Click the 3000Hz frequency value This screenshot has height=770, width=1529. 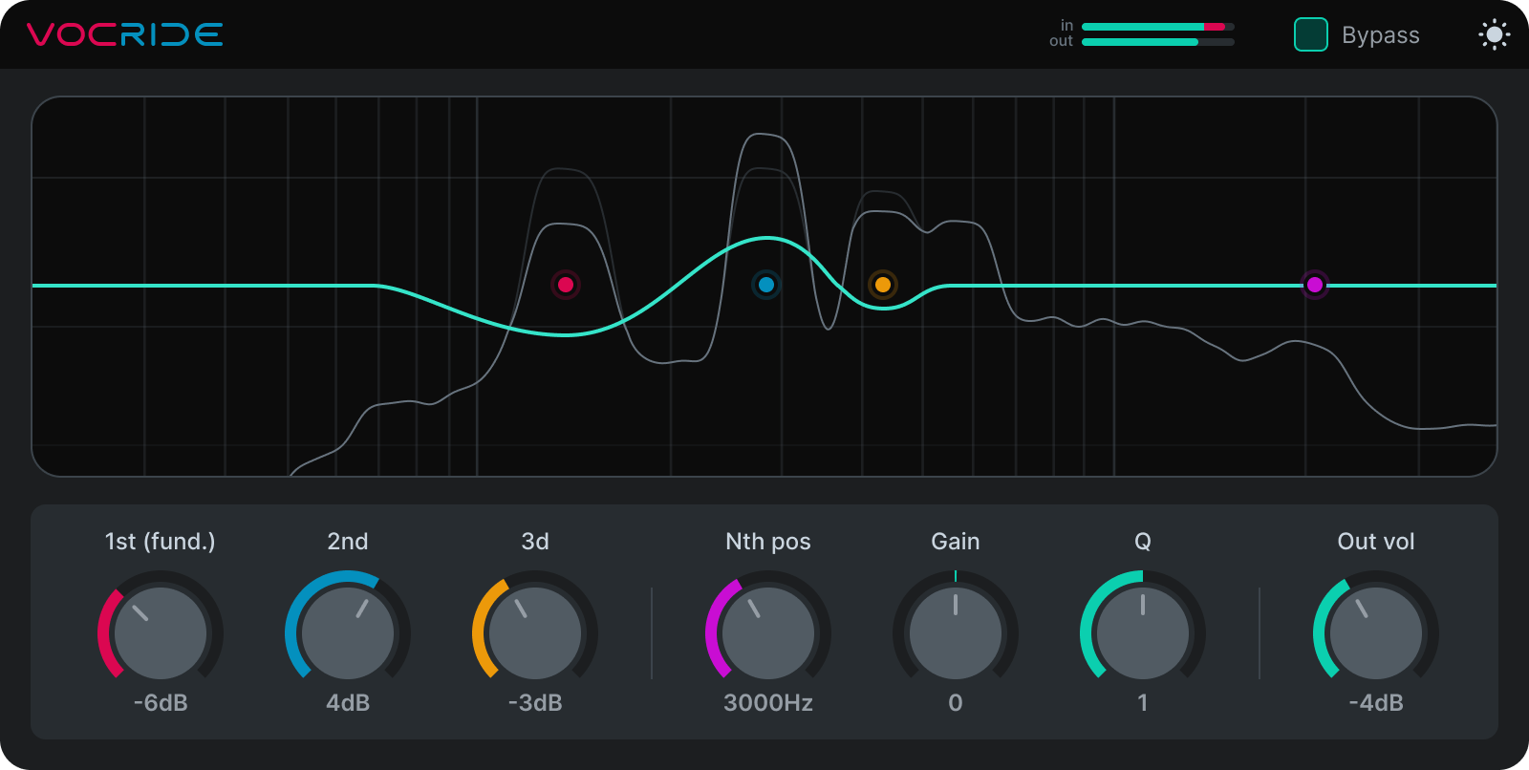point(768,703)
